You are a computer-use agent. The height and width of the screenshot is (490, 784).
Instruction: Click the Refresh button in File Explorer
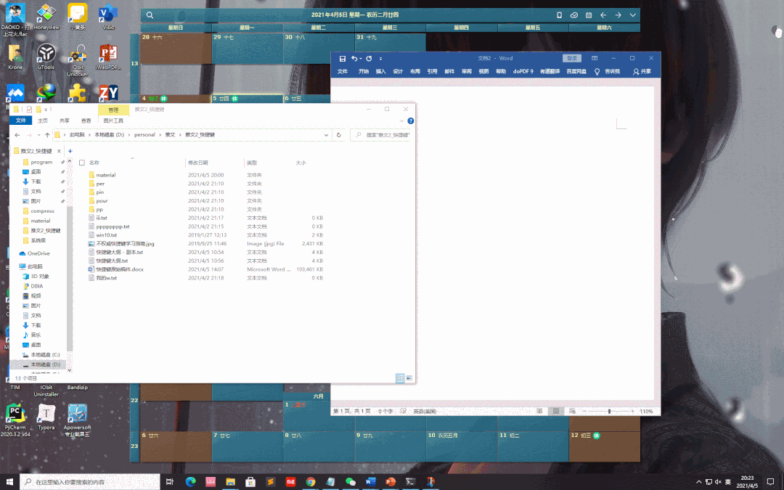coord(338,135)
